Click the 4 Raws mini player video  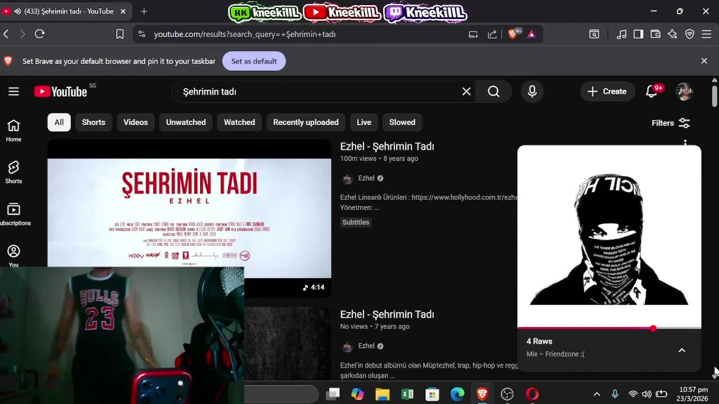click(609, 236)
